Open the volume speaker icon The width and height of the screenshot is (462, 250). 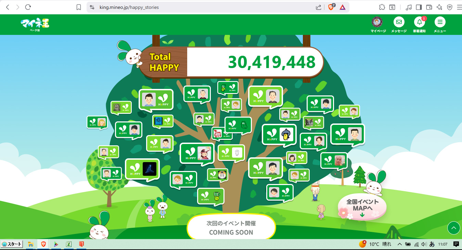tap(424, 244)
